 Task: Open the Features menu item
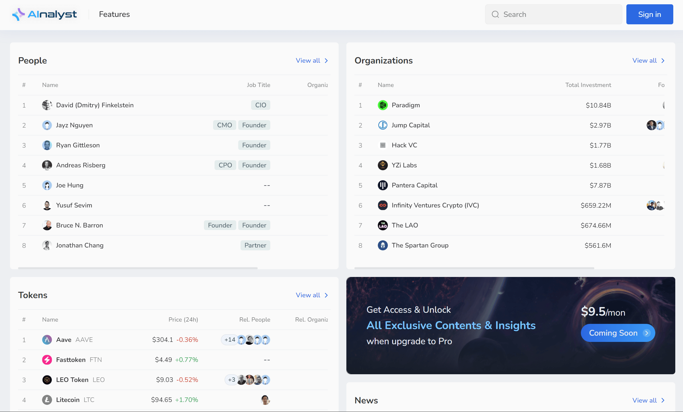(x=114, y=14)
